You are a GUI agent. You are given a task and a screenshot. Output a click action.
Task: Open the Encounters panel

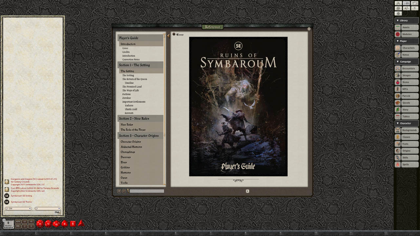[409, 68]
